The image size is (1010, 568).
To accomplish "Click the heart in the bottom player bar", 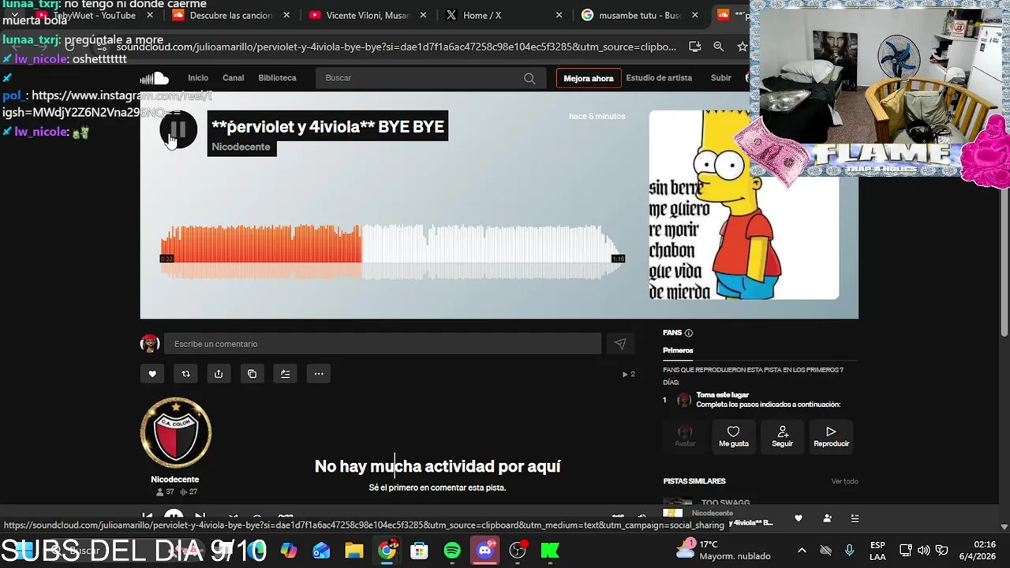I will click(x=799, y=518).
